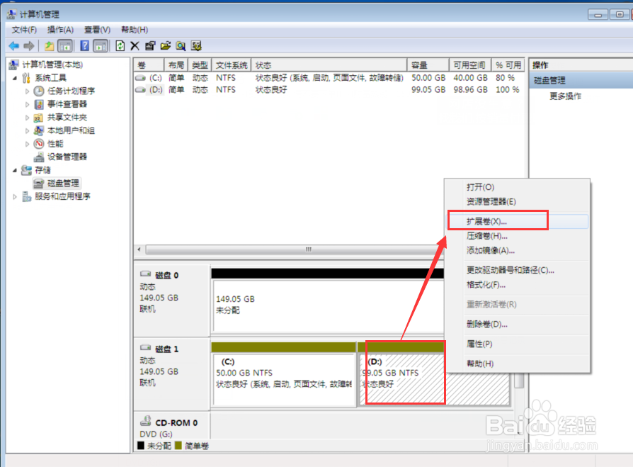Collapse the 系统工具 tree node

pos(15,78)
